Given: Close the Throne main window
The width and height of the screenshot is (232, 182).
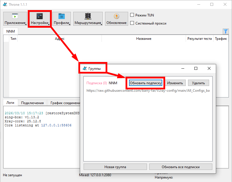Looking at the screenshot, I should click(225, 4).
